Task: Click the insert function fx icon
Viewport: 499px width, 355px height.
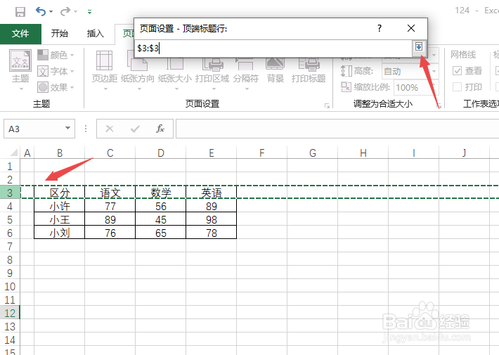Action: [160, 129]
